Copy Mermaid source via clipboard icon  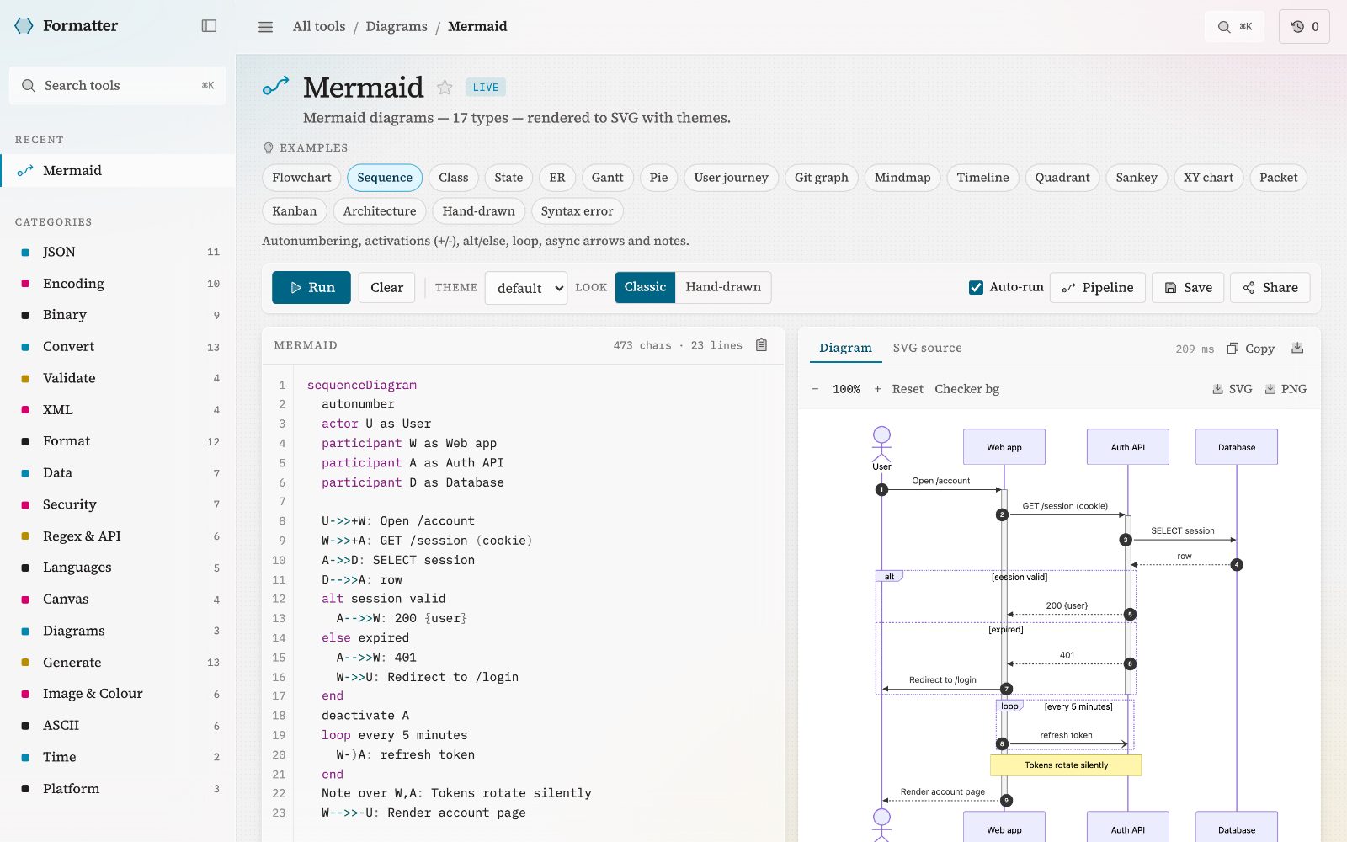pos(761,345)
